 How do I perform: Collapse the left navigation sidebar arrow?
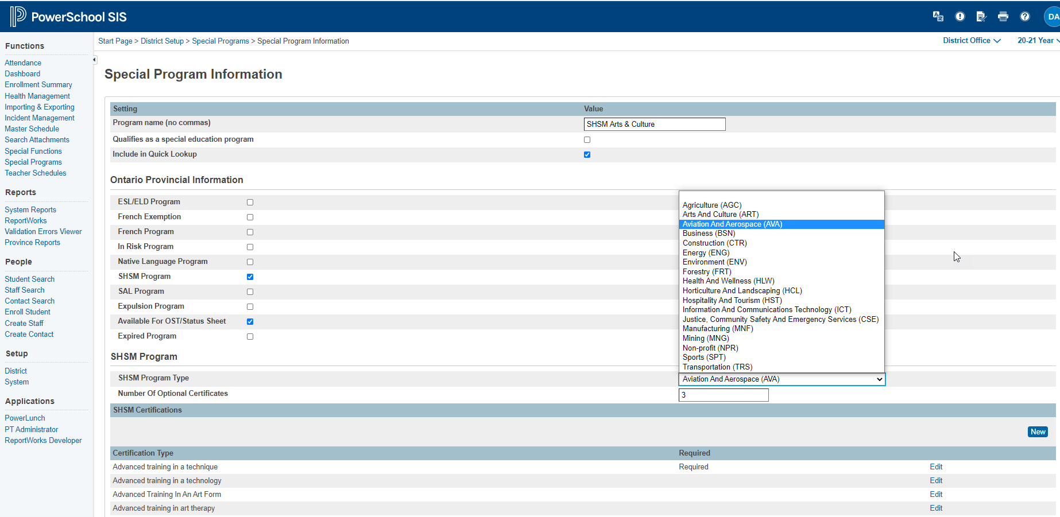coord(94,60)
